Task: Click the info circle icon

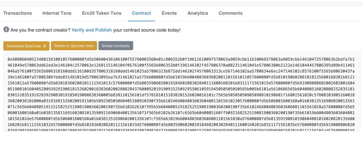Action: point(6,30)
